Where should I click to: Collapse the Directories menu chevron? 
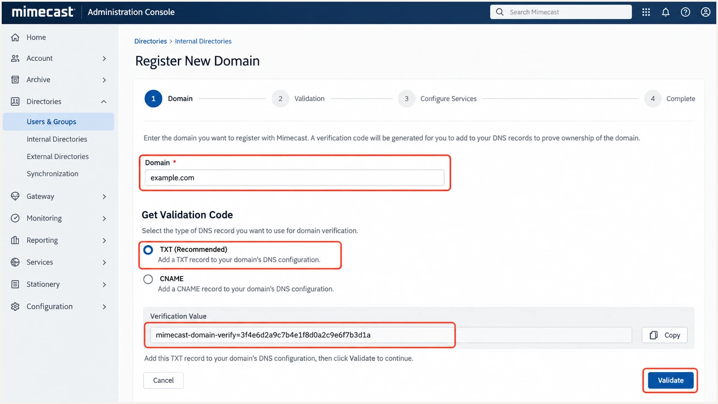click(x=103, y=102)
